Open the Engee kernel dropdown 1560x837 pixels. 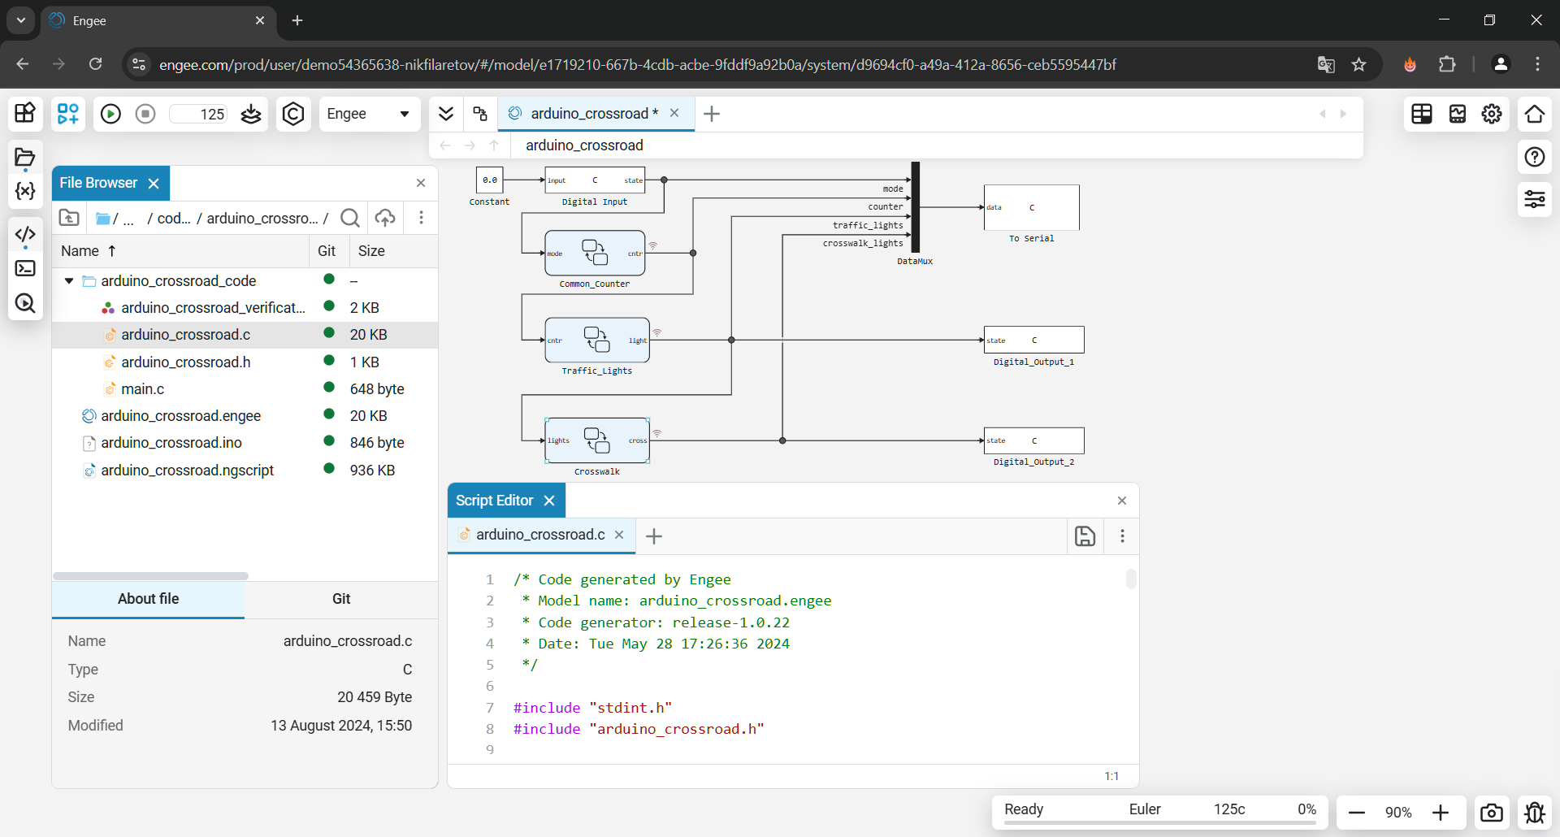point(369,114)
